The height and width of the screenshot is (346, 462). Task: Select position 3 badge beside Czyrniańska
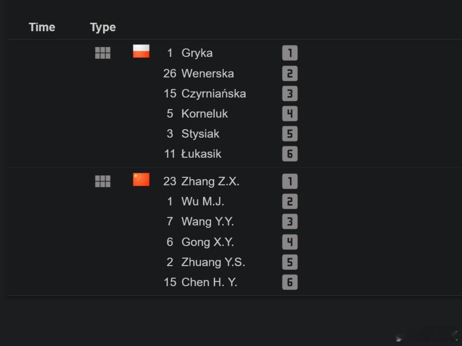pyautogui.click(x=290, y=94)
